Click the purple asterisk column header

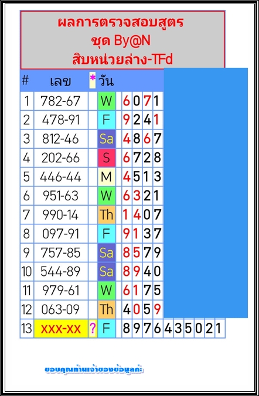coord(93,79)
